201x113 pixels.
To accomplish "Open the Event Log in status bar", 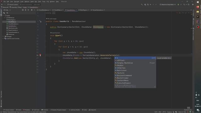I will point(188,110).
